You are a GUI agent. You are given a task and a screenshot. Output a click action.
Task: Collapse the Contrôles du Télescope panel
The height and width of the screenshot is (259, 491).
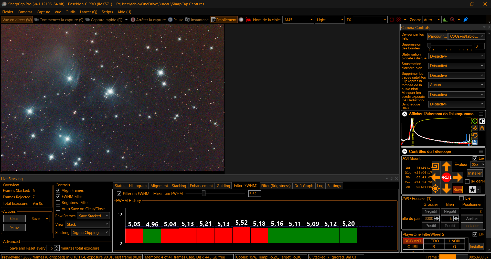click(x=405, y=152)
